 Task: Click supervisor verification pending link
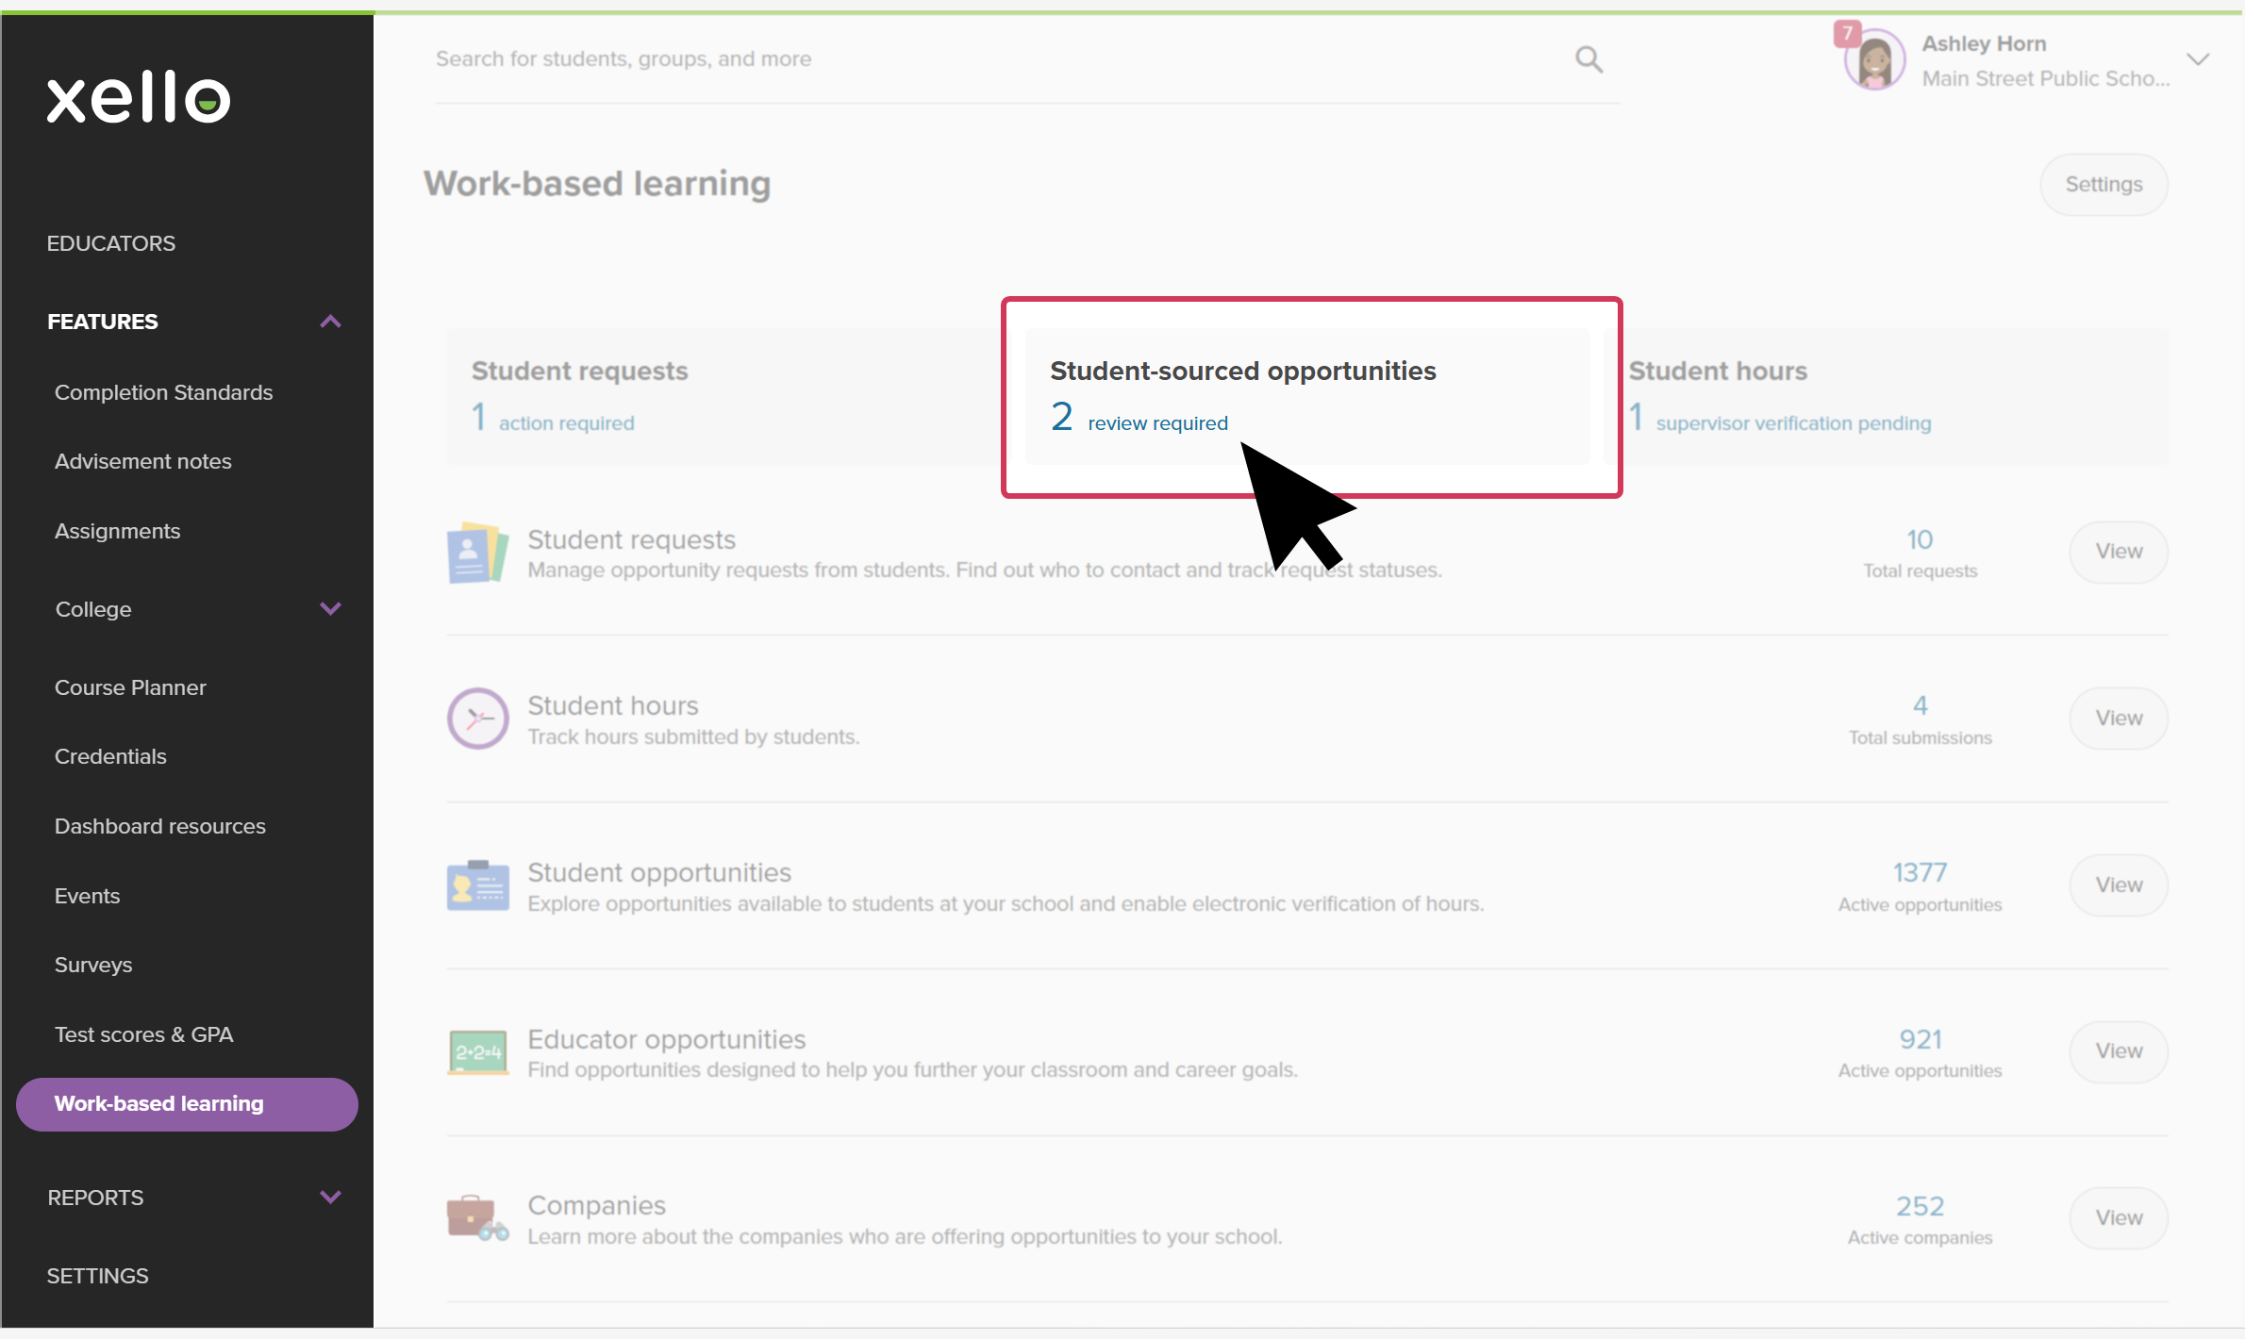click(x=1792, y=423)
